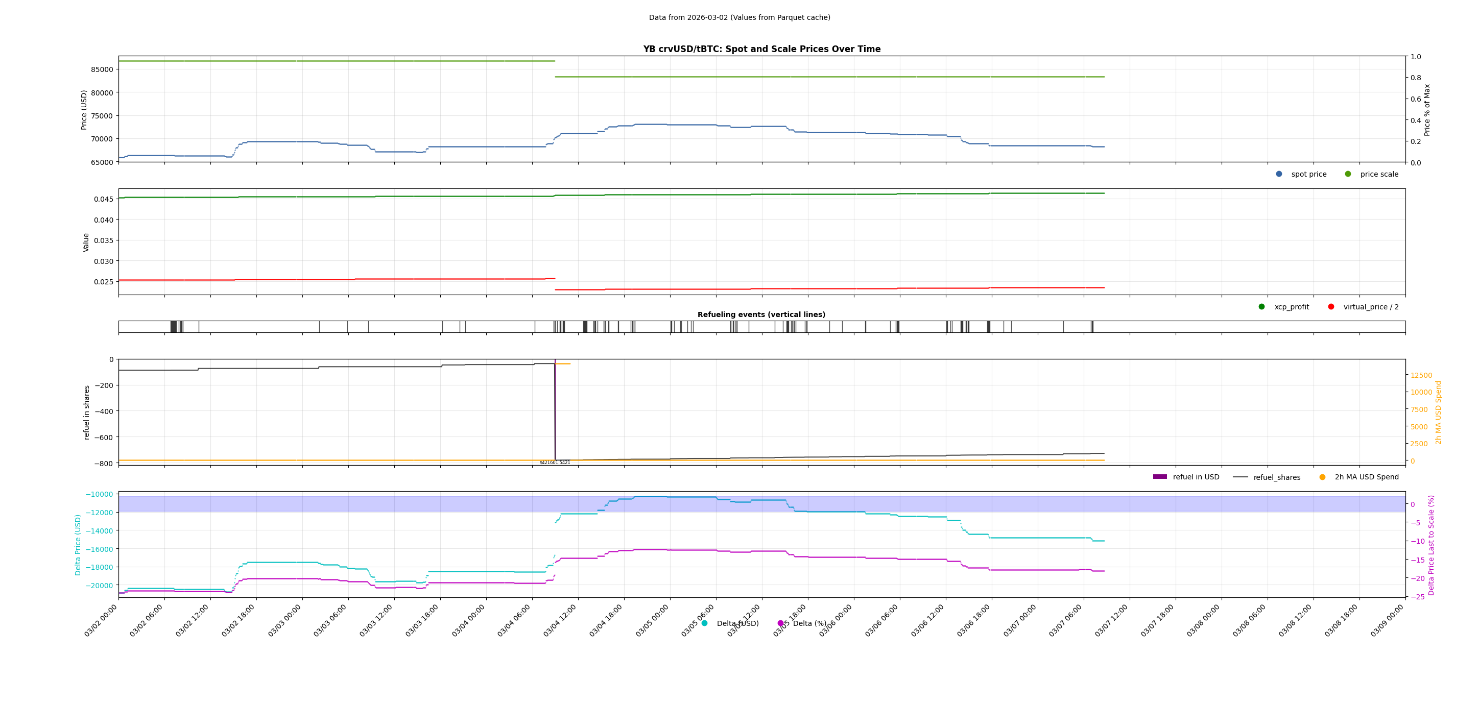Click the orange 2h MA USD Spend dot
The width and height of the screenshot is (1479, 703).
pos(1322,477)
